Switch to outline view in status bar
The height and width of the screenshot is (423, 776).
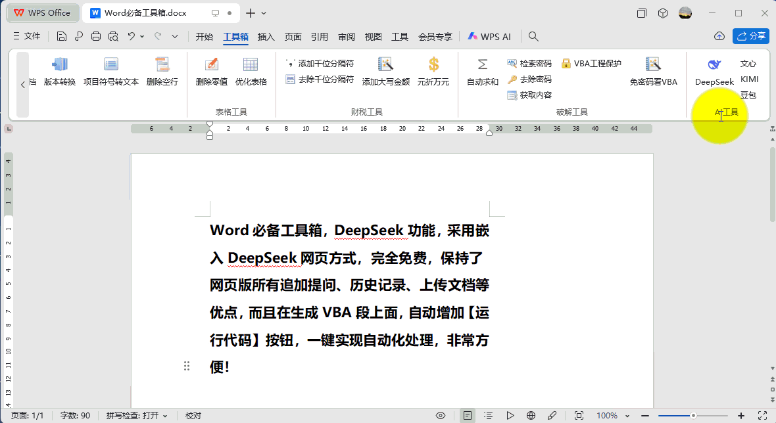click(489, 416)
